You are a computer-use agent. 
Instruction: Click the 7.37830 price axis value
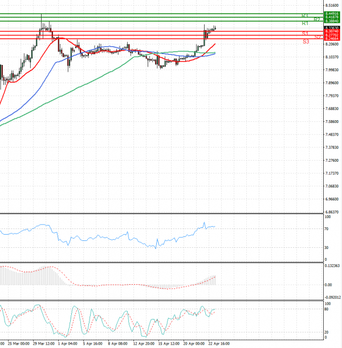[x=332, y=148]
